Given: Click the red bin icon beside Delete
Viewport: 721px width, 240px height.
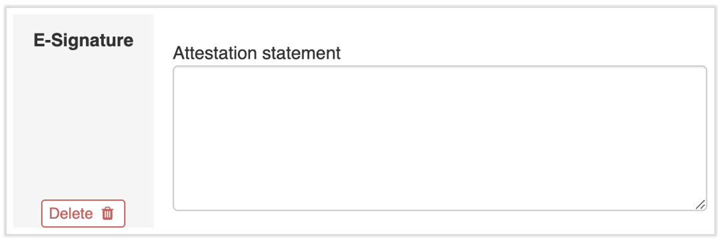Looking at the screenshot, I should coord(107,213).
